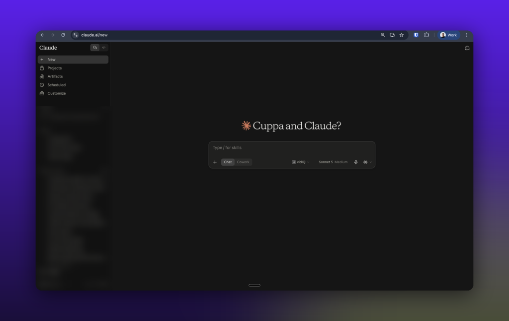This screenshot has width=509, height=321.
Task: Click the microphone dictation icon
Action: coord(356,162)
